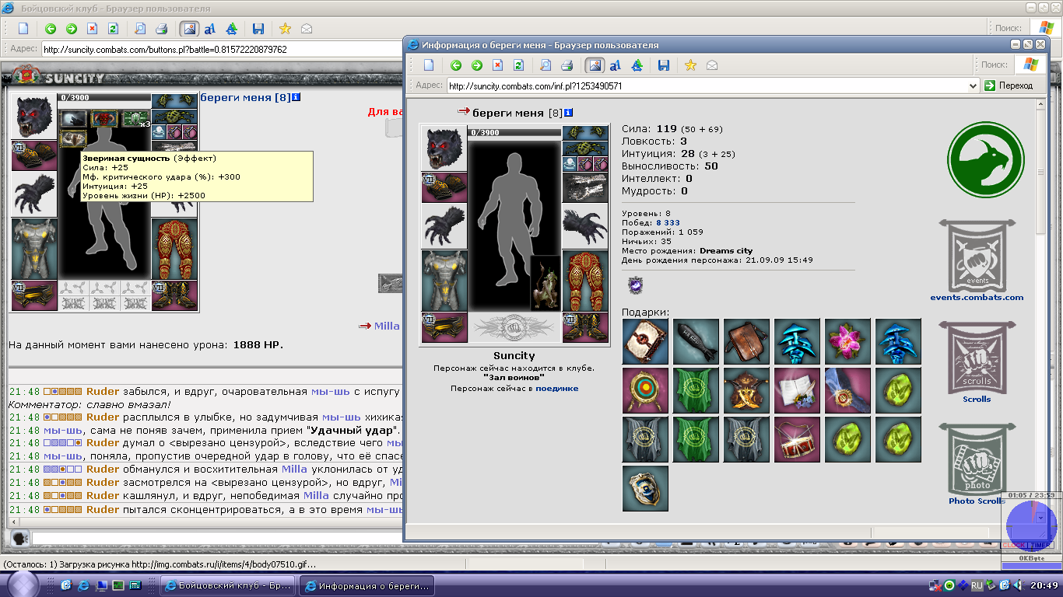1063x597 pixels.
Task: Click the printer icon in Бойцовский клуб window
Action: (162, 29)
